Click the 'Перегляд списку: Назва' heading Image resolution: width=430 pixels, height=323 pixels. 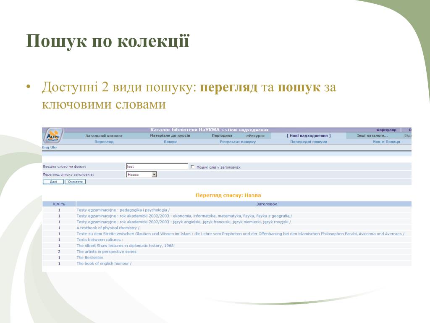(x=228, y=195)
